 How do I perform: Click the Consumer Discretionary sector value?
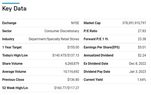click(62, 31)
